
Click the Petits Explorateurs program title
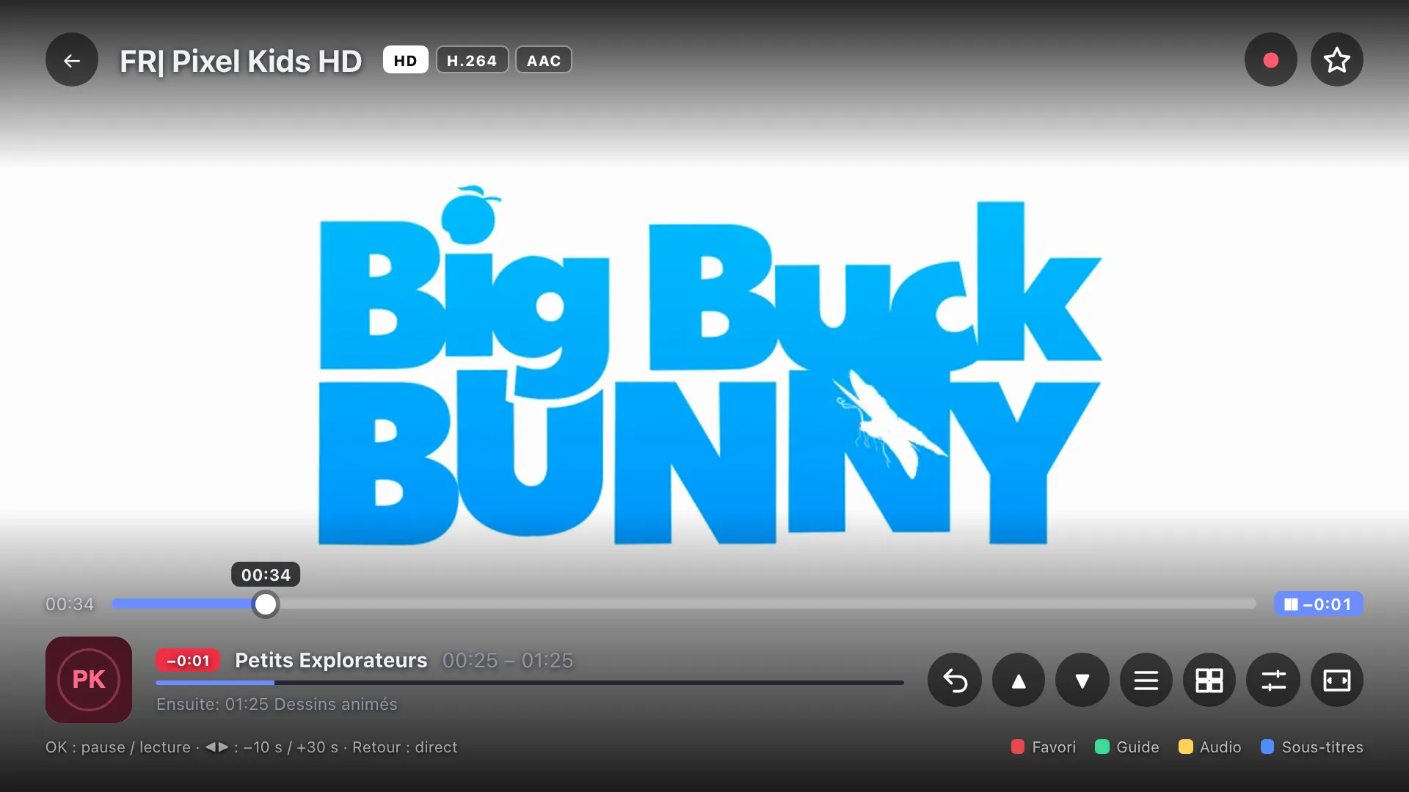coord(331,661)
